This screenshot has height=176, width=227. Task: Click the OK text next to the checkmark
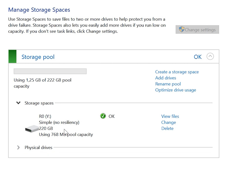click(111, 116)
